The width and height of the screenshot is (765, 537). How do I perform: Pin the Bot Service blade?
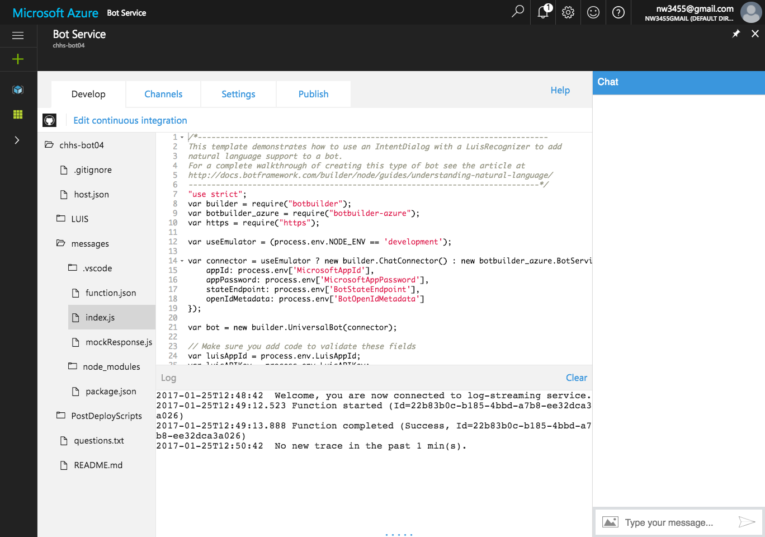tap(736, 34)
